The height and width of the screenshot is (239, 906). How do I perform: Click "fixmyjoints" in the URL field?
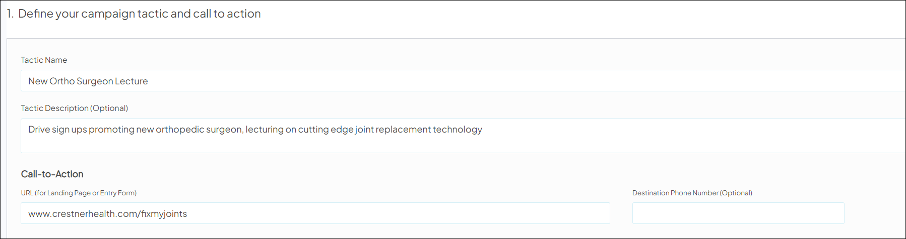point(164,214)
